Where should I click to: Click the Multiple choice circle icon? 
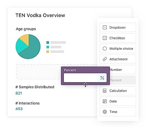click(105, 48)
